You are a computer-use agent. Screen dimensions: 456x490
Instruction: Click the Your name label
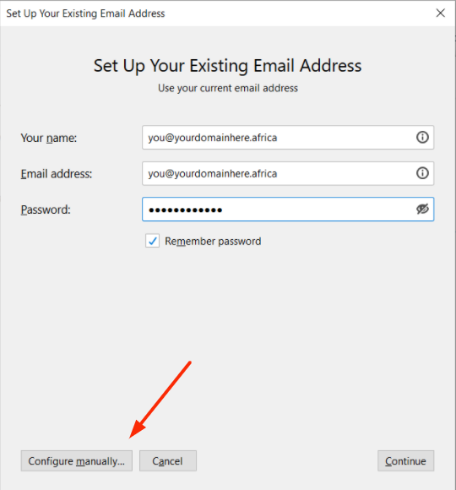tap(49, 138)
